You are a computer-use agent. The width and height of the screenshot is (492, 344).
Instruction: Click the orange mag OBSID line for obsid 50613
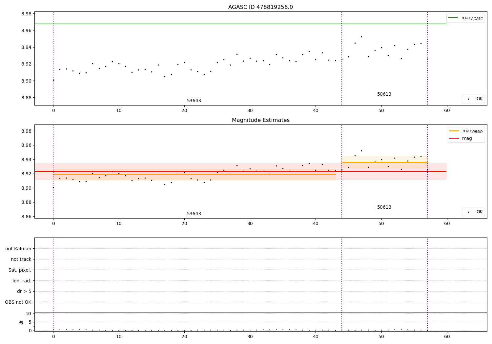(x=384, y=162)
